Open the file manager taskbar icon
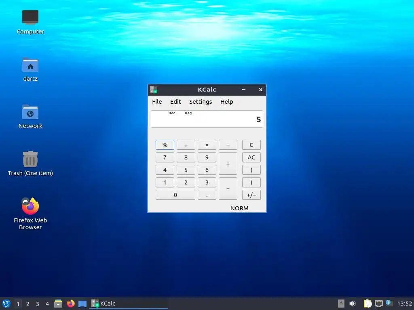The width and height of the screenshot is (414, 310). coord(58,304)
